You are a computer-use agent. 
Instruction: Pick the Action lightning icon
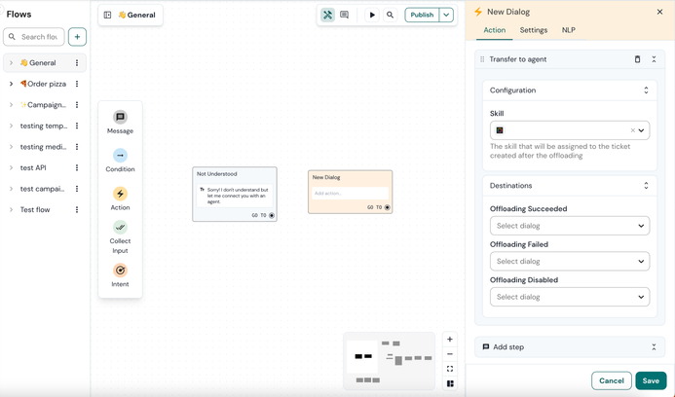point(120,194)
